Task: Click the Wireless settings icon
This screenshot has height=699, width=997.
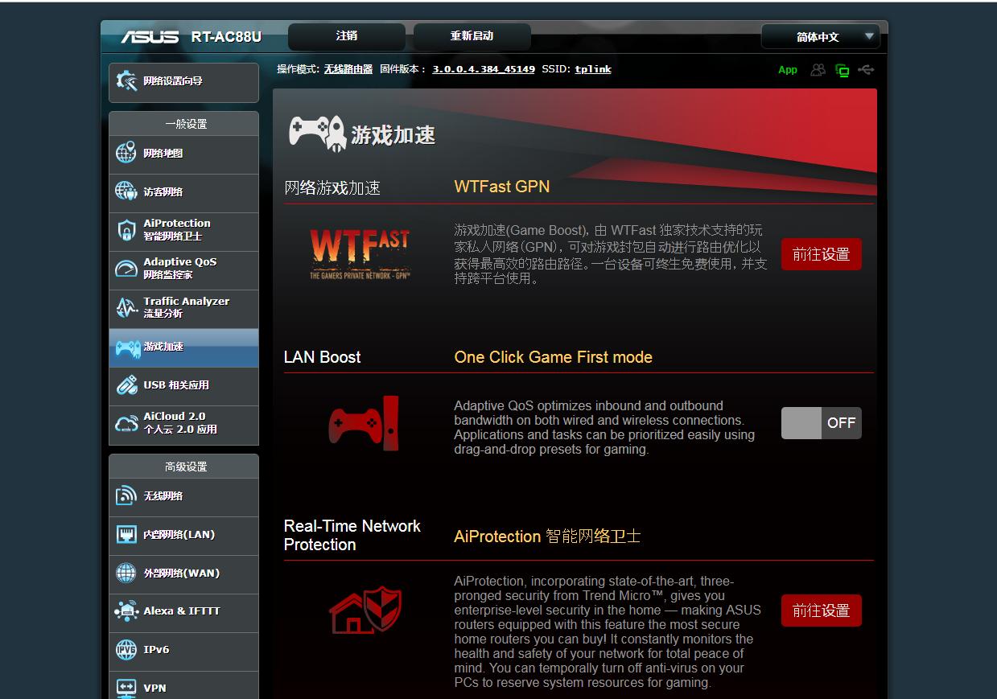Action: [126, 495]
